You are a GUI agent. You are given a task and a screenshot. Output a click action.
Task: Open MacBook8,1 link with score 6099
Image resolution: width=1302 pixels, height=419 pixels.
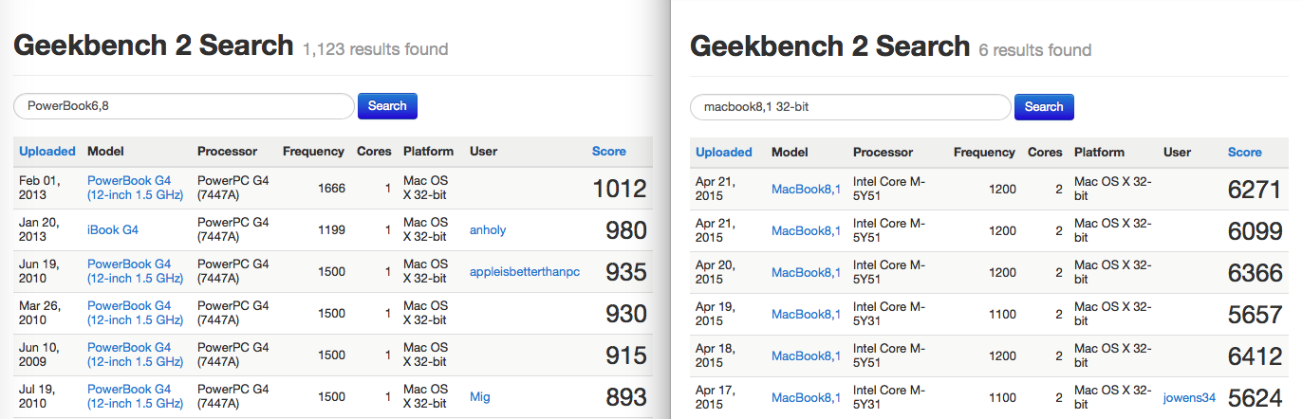[807, 231]
